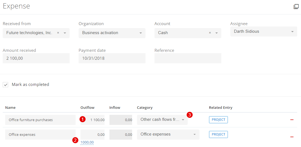Click PROJECT button in the furniture row
The height and width of the screenshot is (147, 301).
tap(218, 119)
